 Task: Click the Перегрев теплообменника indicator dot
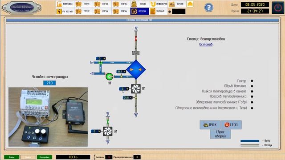point(252,96)
